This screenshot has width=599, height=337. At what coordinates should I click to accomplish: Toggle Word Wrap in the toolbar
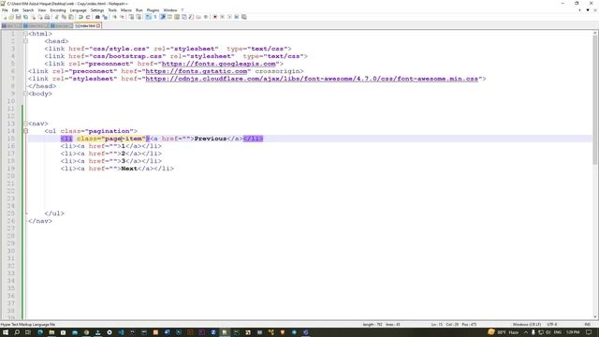(147, 17)
